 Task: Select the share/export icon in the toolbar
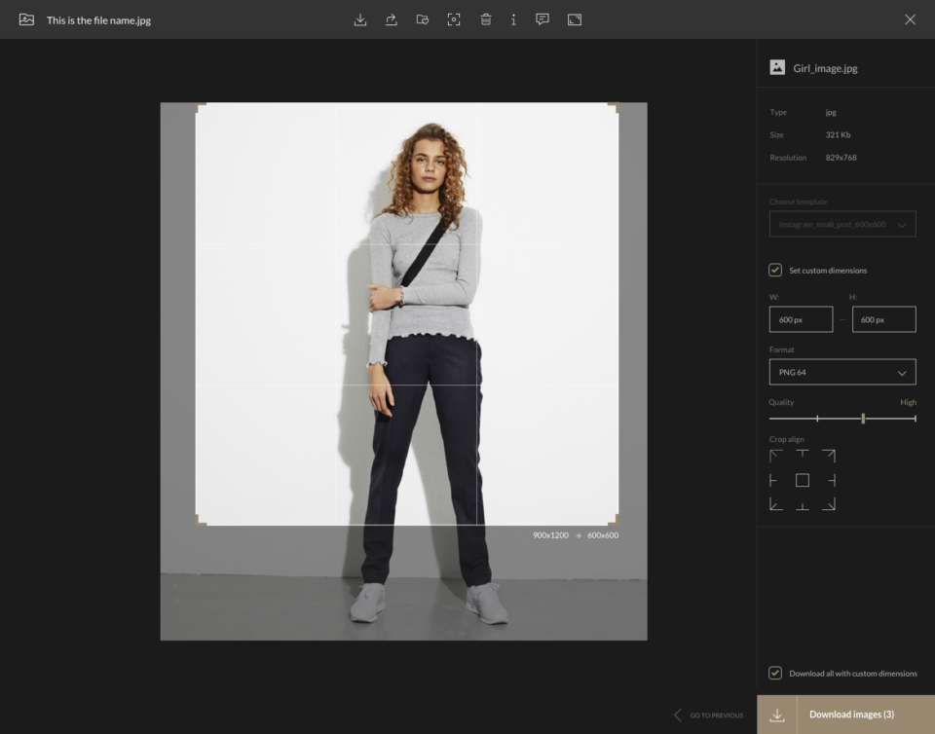pos(391,19)
